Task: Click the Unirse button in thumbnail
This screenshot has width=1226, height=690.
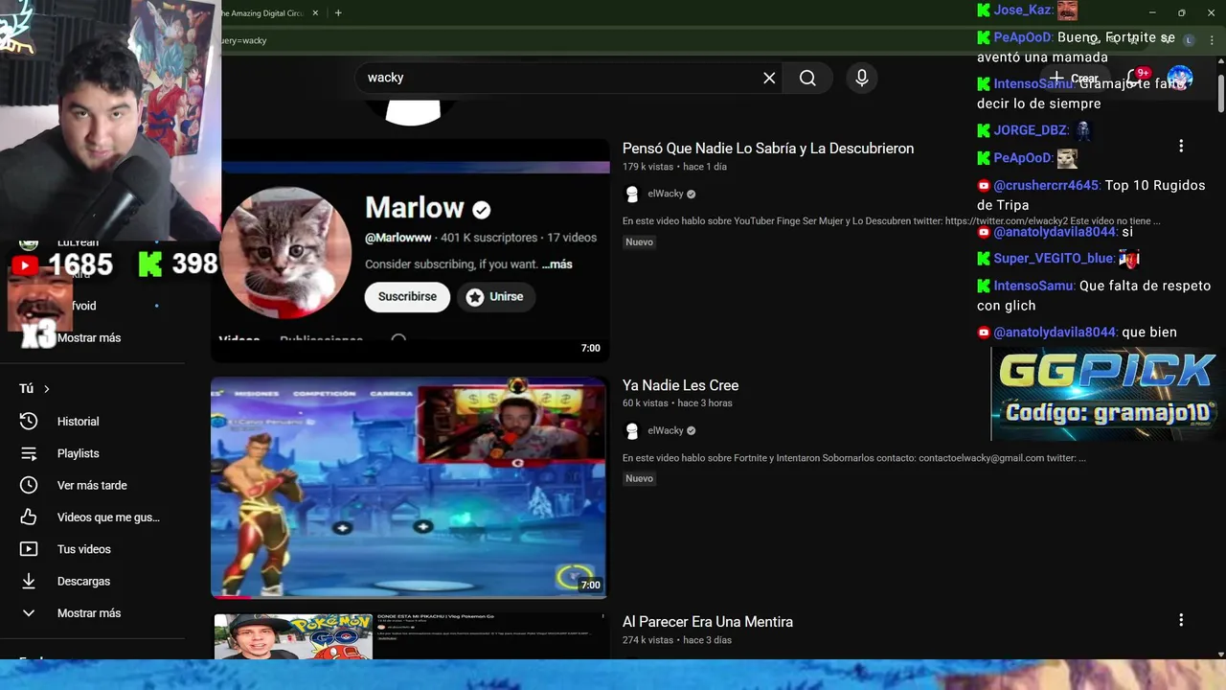Action: pyautogui.click(x=496, y=297)
